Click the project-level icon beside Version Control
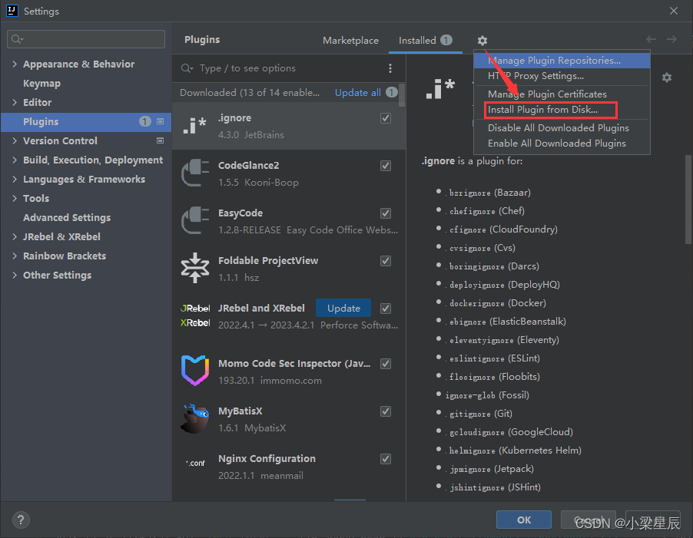Screen dimensions: 693x538 pos(160,140)
